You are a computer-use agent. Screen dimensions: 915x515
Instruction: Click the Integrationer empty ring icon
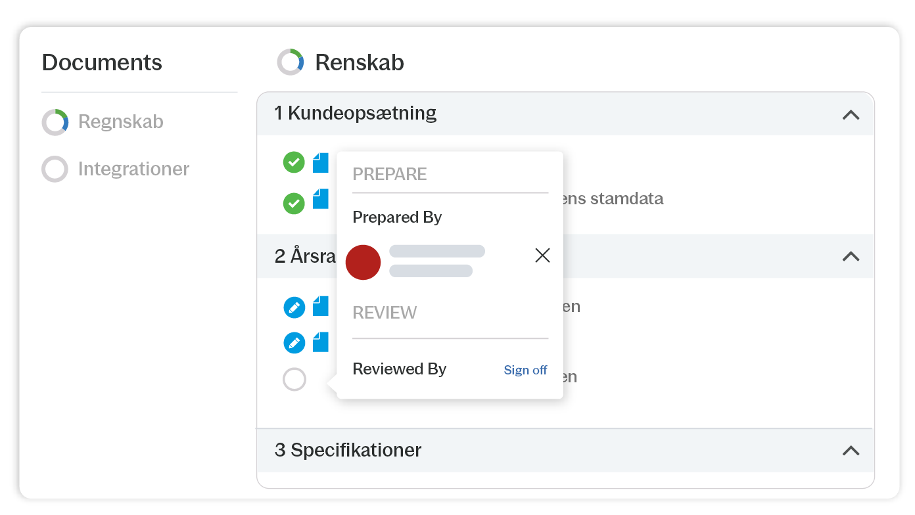pos(55,169)
